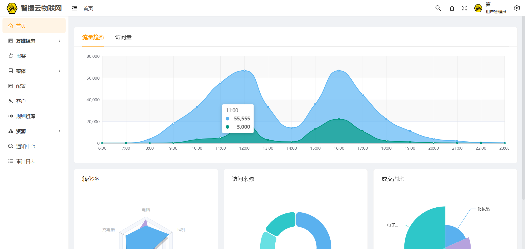Viewport: 525px width, 249px height.
Task: Open the settings gear icon
Action: (517, 8)
